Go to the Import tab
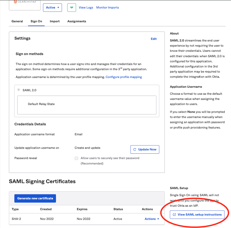 (55, 21)
